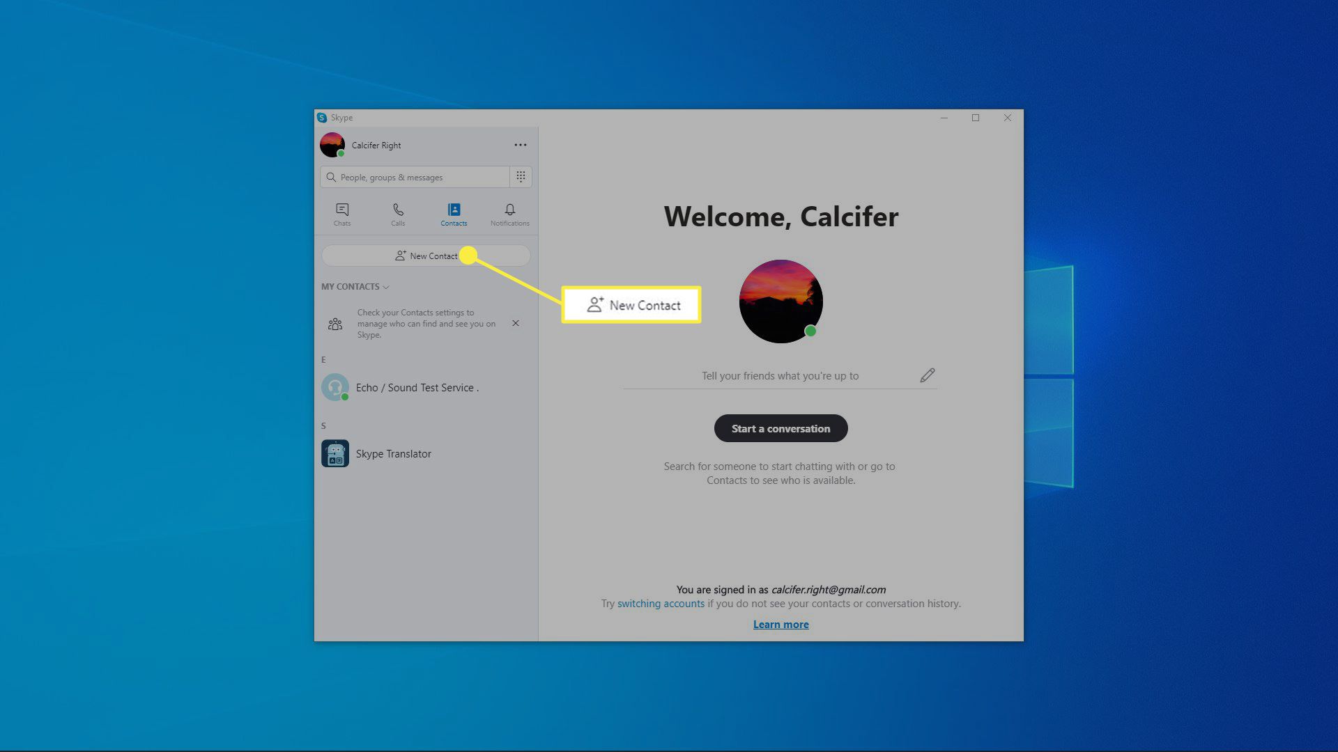Image resolution: width=1338 pixels, height=752 pixels.
Task: Open the dial pad icon
Action: pos(521,177)
